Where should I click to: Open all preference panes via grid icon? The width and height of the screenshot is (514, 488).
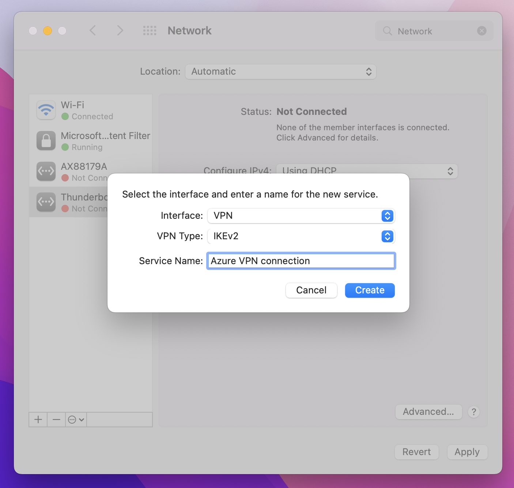149,30
